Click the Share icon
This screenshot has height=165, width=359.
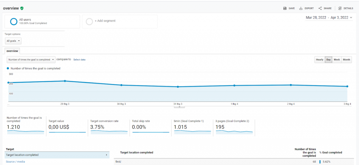[320, 8]
